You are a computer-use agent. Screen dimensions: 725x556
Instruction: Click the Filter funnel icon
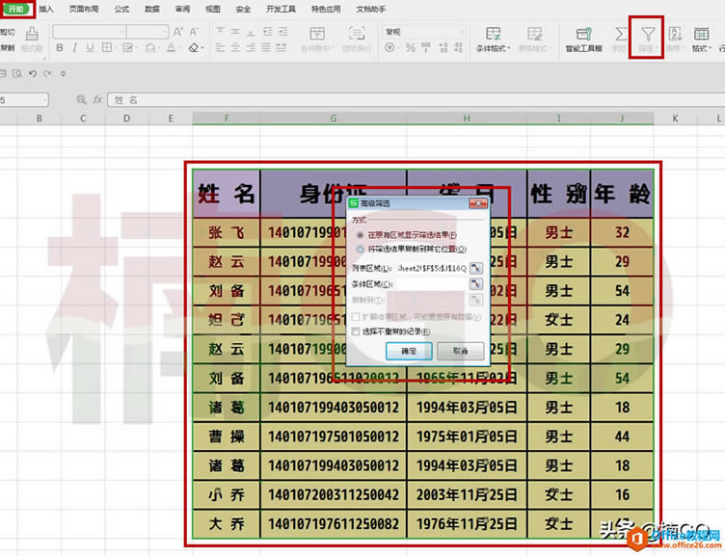[648, 34]
